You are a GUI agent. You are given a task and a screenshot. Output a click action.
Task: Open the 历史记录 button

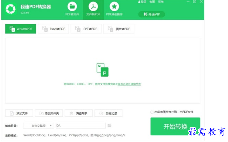point(109,113)
